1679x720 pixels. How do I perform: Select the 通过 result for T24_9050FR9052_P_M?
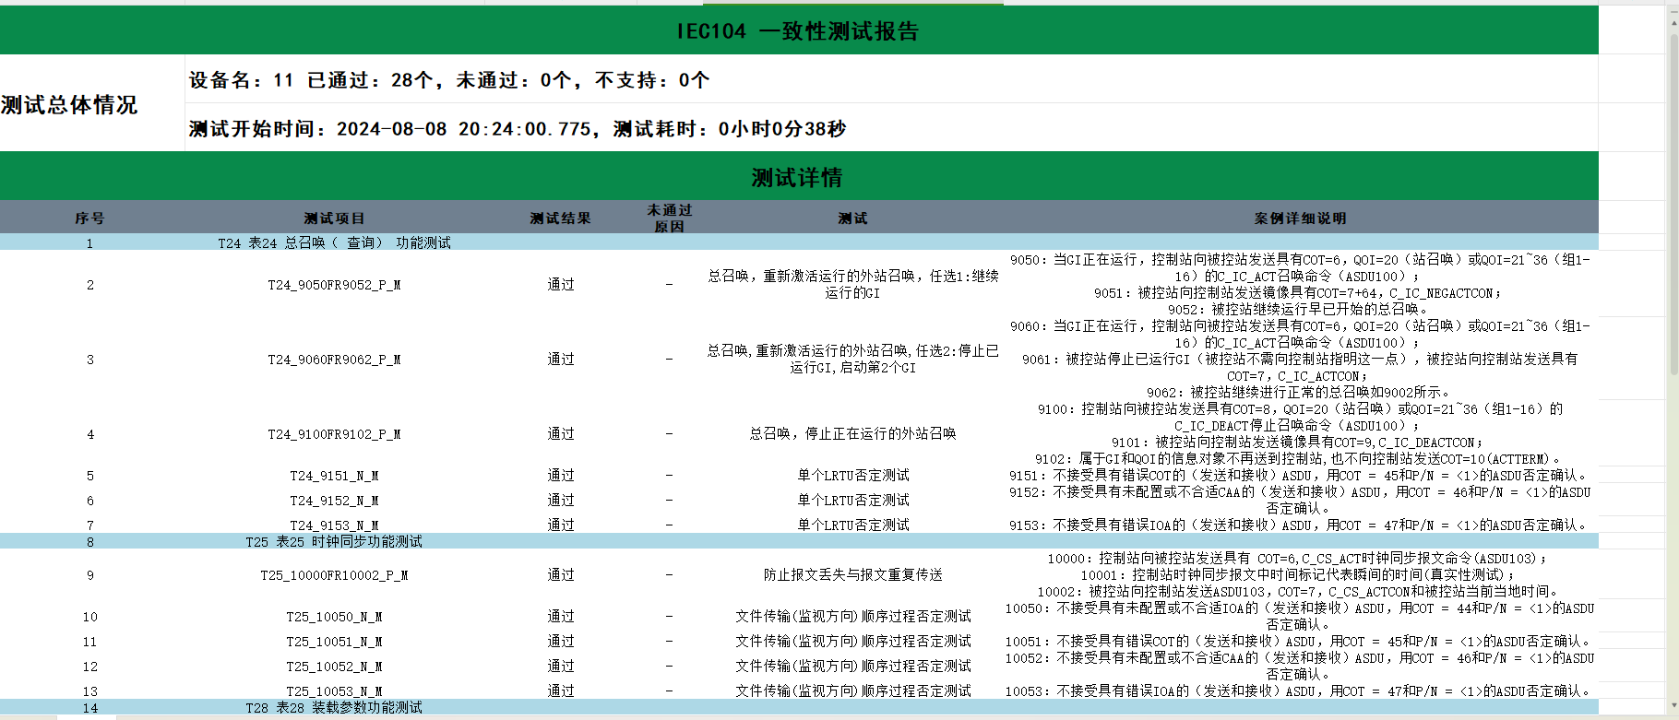click(560, 285)
